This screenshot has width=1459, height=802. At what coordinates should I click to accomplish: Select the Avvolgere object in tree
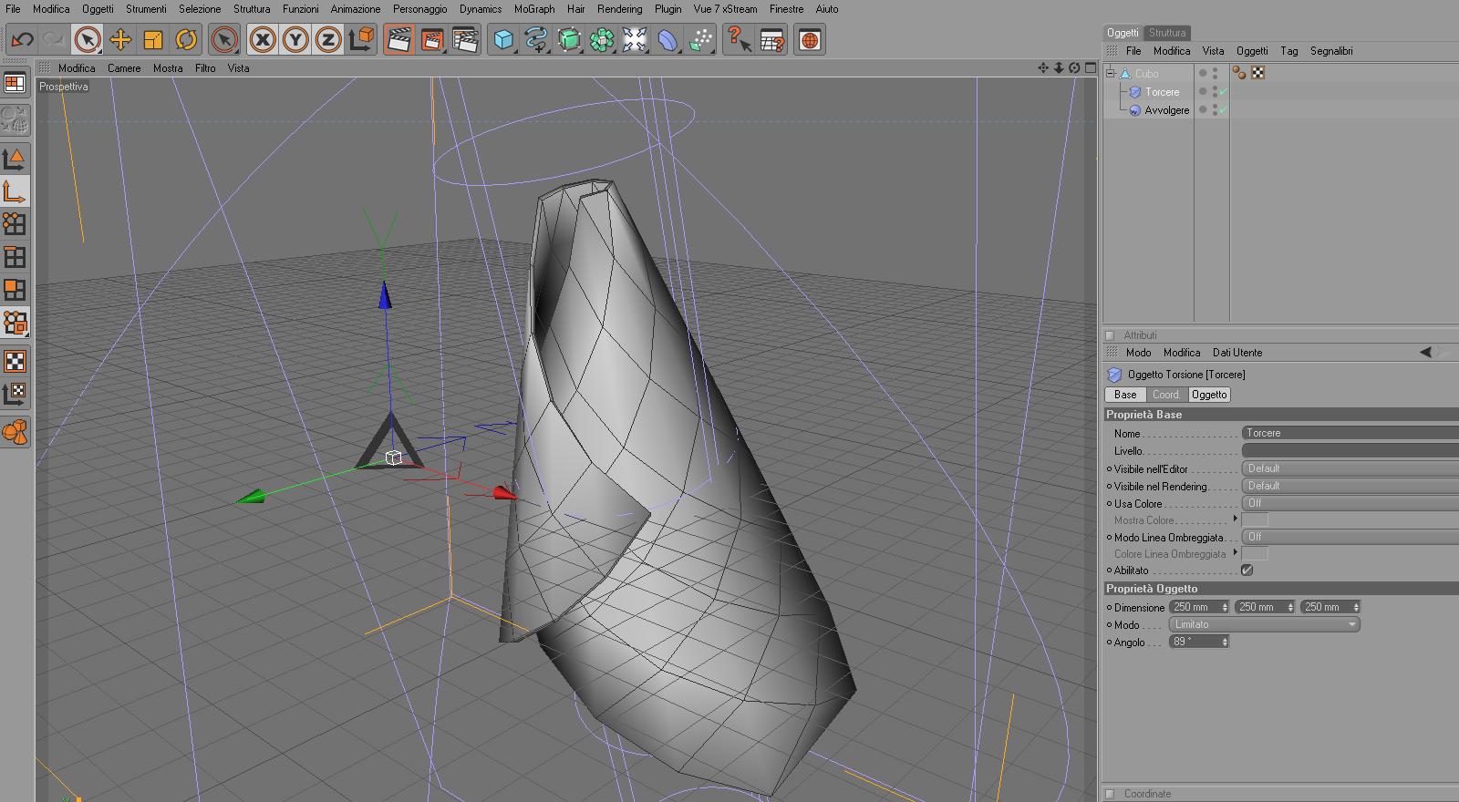point(1166,110)
